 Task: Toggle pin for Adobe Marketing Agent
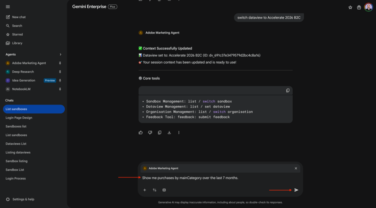pos(60,63)
